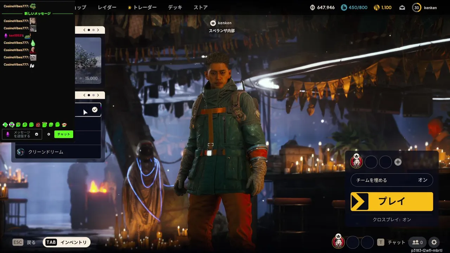Click the purple microphone icon in chat input
The width and height of the screenshot is (450, 253).
[x=8, y=134]
